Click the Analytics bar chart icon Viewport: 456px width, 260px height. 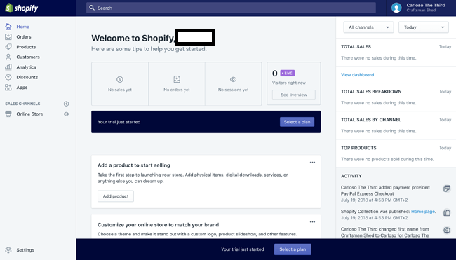(8, 67)
